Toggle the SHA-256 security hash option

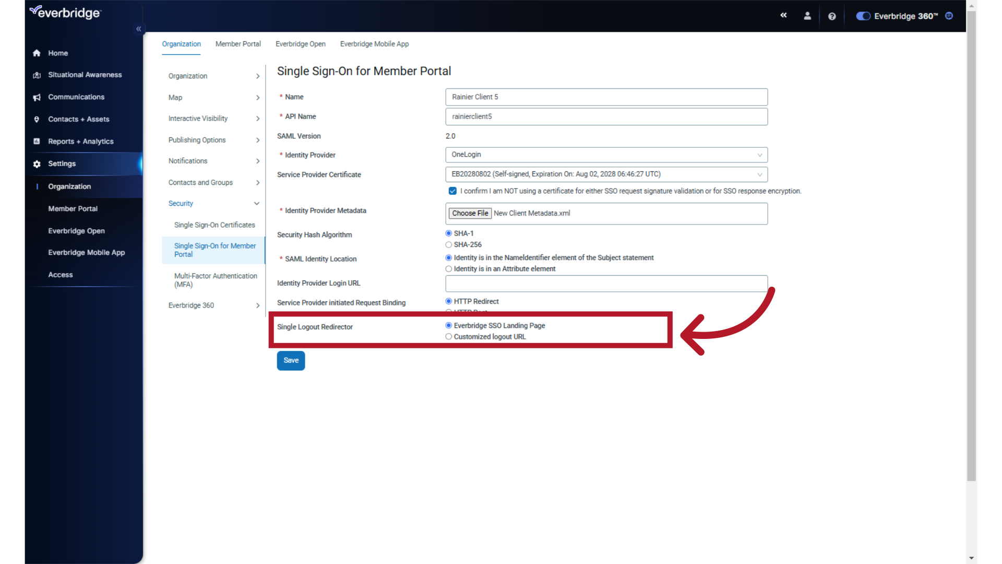pyautogui.click(x=448, y=244)
